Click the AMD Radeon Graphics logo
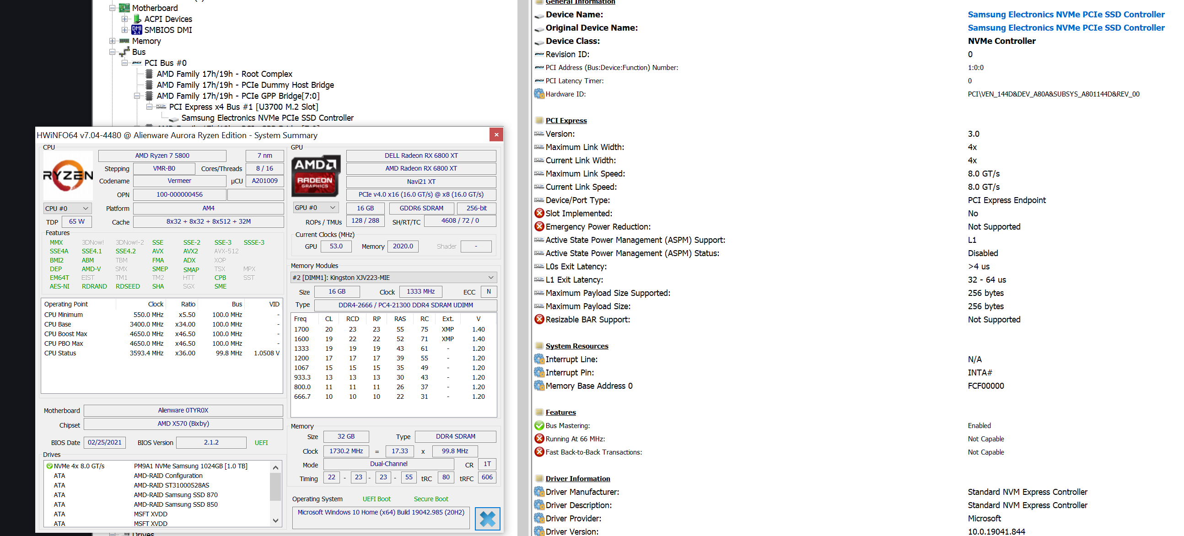 (x=316, y=176)
